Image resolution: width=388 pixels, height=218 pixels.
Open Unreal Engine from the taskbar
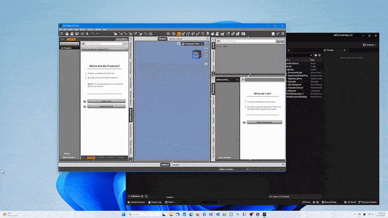coord(258,214)
